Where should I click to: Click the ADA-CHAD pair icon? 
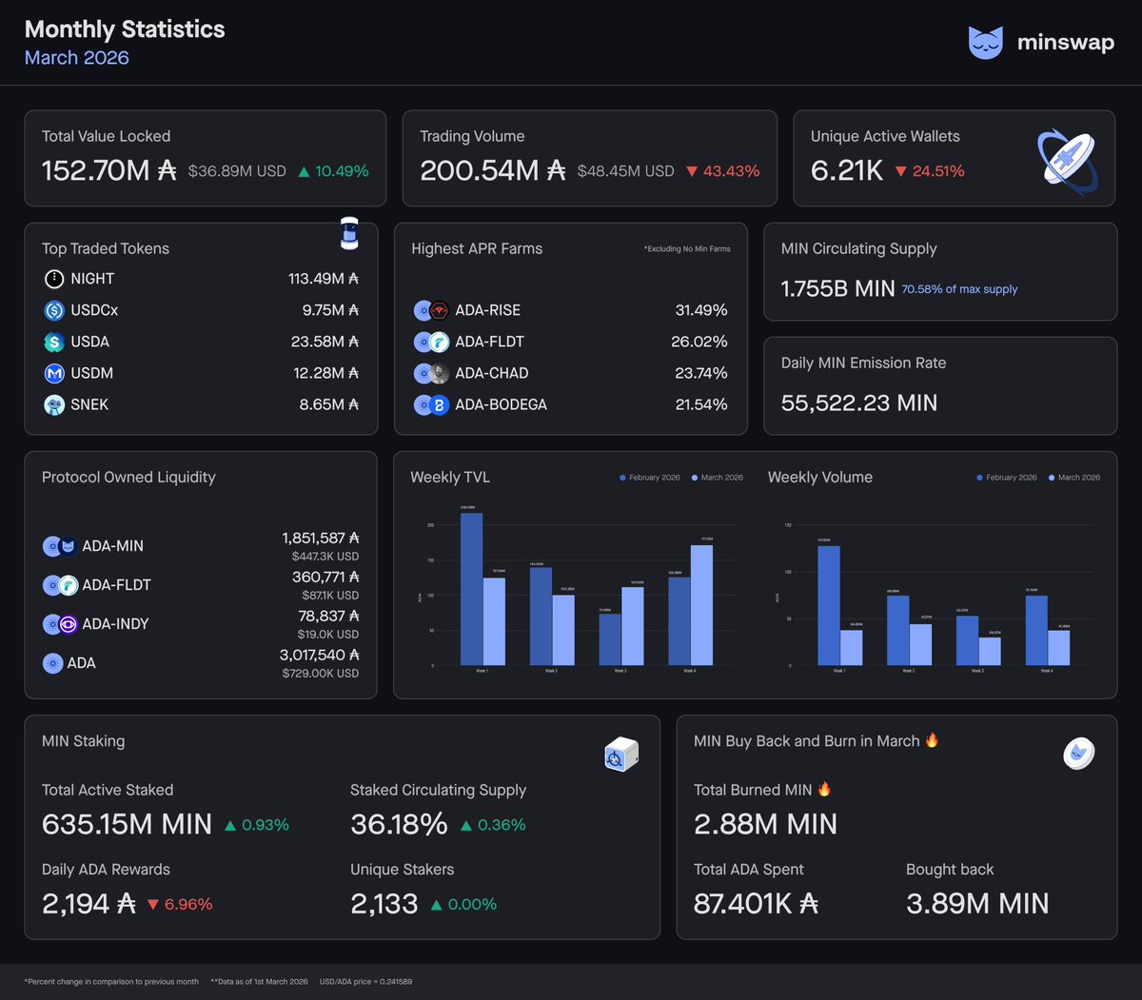(431, 373)
